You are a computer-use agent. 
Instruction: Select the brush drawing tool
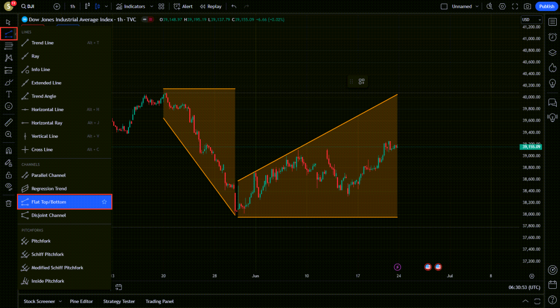click(9, 83)
